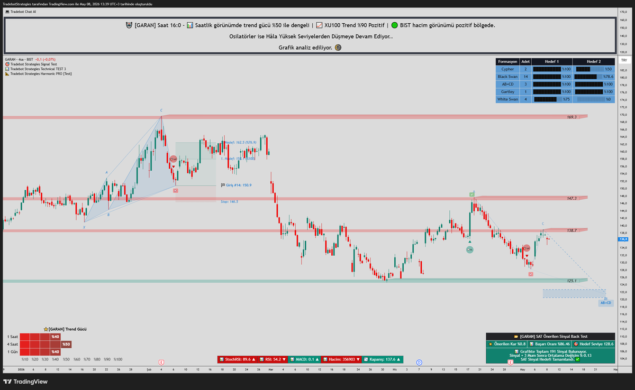Click the 1 Saat trend strength %40 bar
This screenshot has height=390, width=635.
coord(41,337)
